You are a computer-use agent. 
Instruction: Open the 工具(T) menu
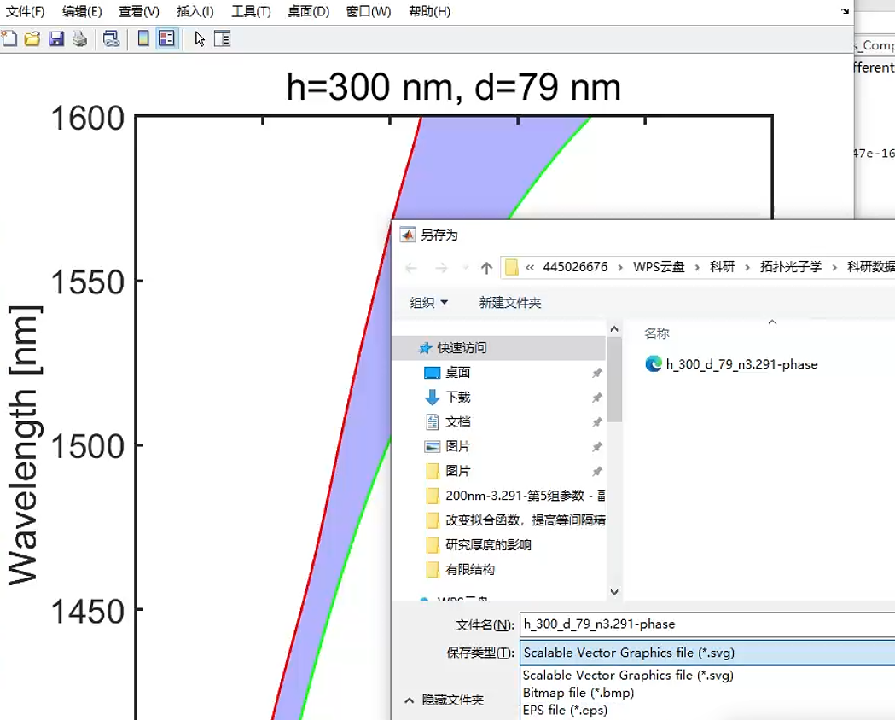pos(251,11)
